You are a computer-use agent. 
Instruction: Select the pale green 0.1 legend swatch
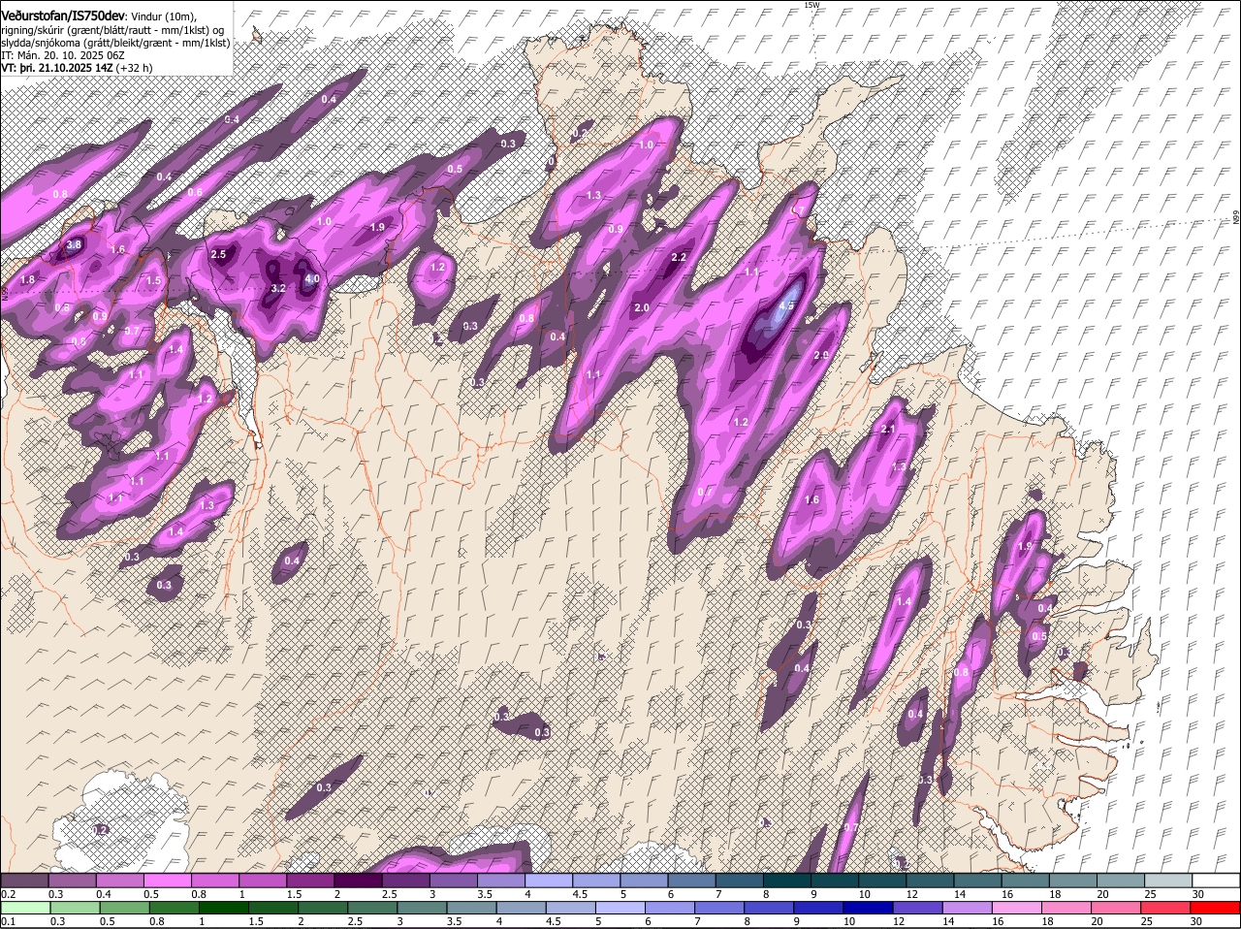coord(25,909)
